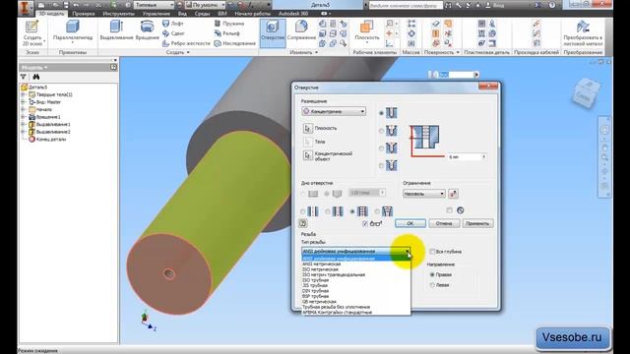Click the browser panel help icon
The image size is (630, 354).
113,68
